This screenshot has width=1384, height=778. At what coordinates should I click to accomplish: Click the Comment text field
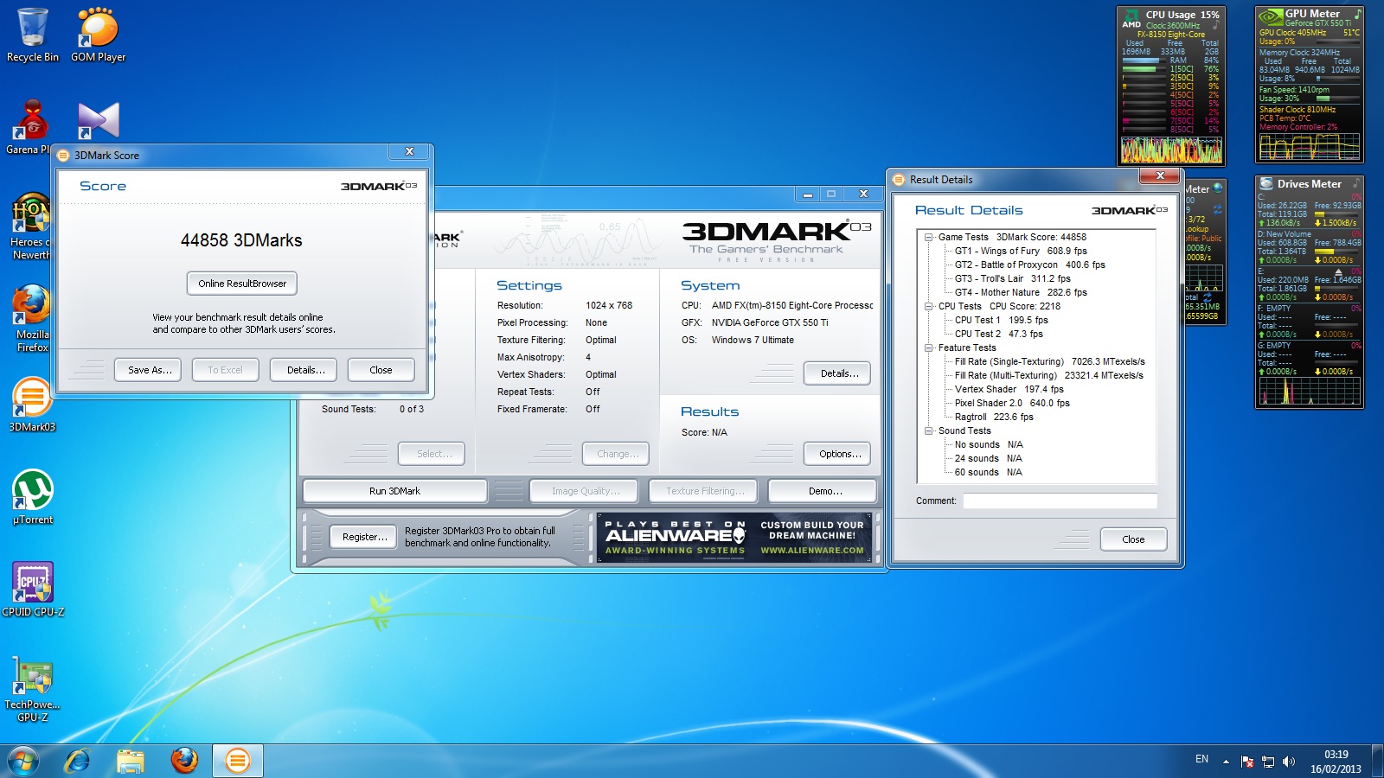point(1060,501)
